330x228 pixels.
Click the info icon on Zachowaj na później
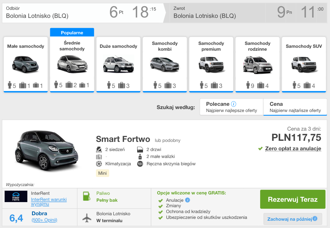[x=315, y=219]
